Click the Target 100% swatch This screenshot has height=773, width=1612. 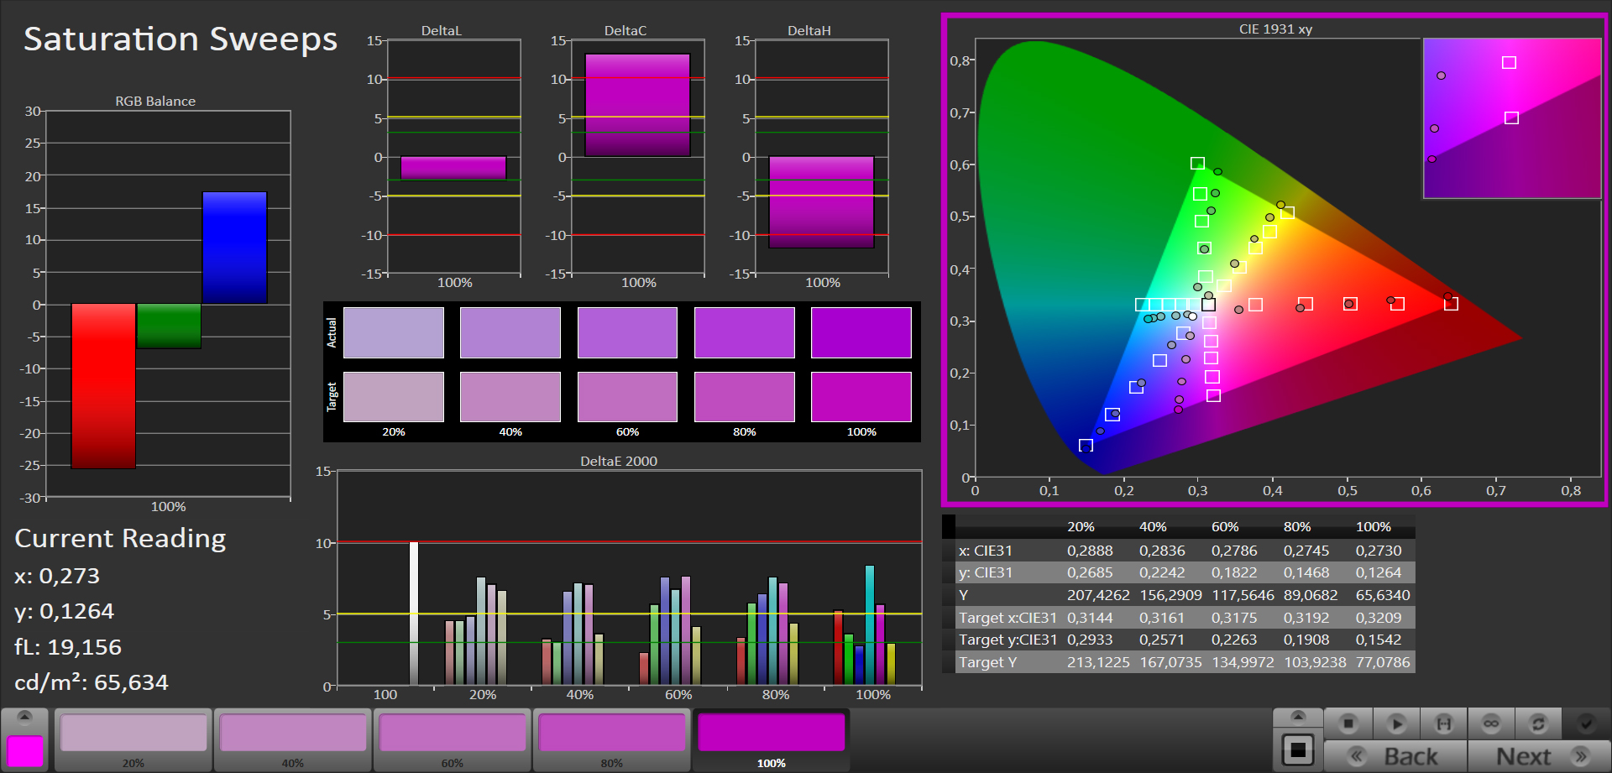[x=861, y=397]
